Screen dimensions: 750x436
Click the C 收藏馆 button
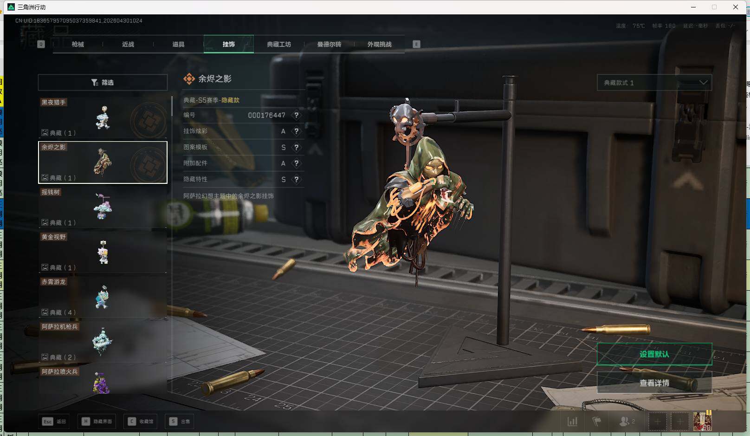coord(141,421)
